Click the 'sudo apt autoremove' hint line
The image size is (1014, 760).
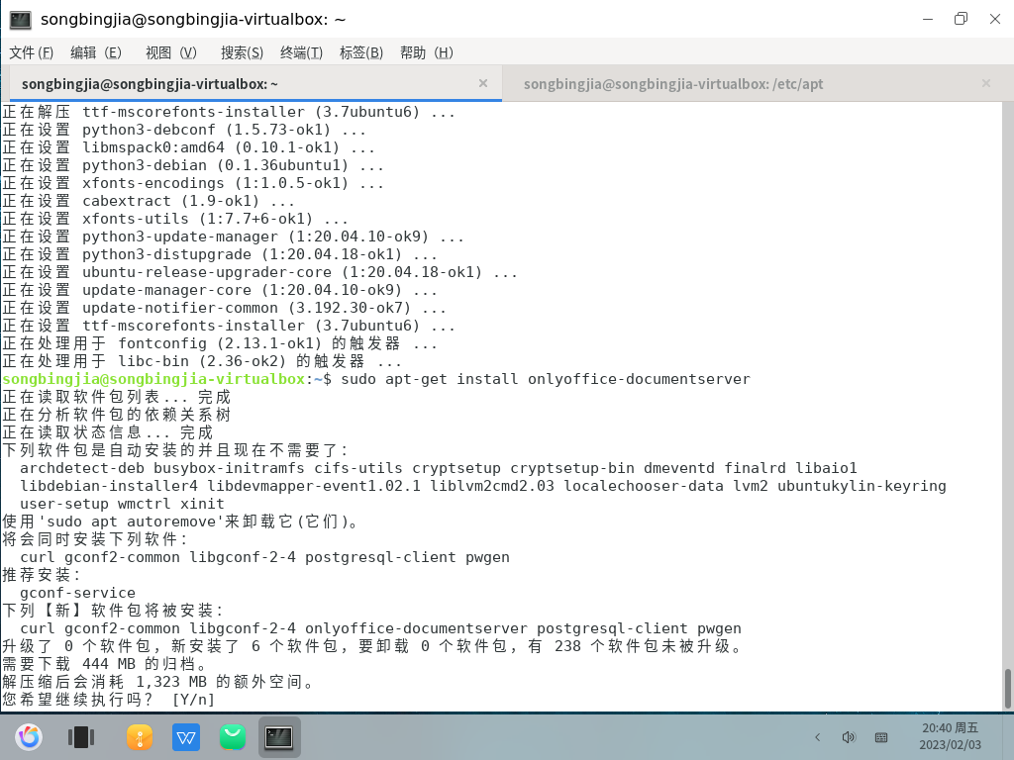point(180,522)
